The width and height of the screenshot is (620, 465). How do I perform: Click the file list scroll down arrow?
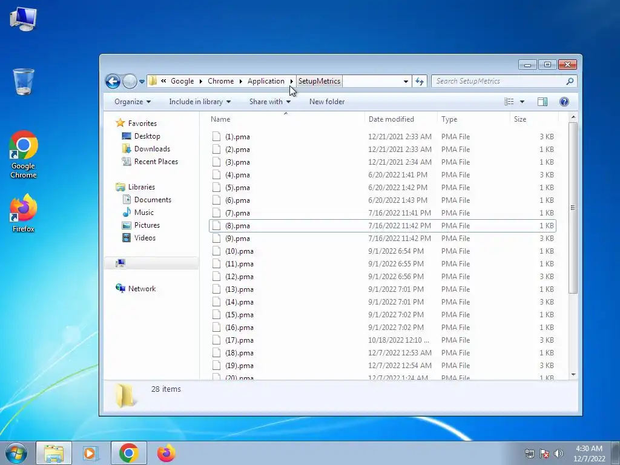pyautogui.click(x=573, y=374)
